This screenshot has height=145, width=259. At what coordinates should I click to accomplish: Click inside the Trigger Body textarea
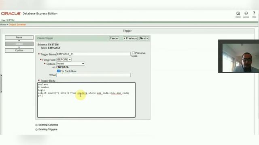[86, 100]
